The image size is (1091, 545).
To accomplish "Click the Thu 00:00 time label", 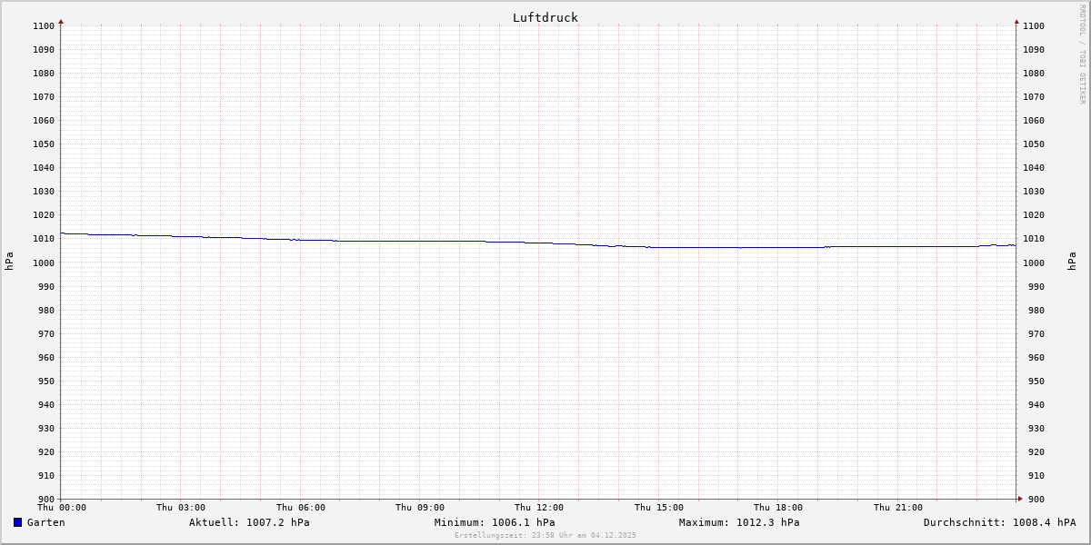I will (62, 508).
